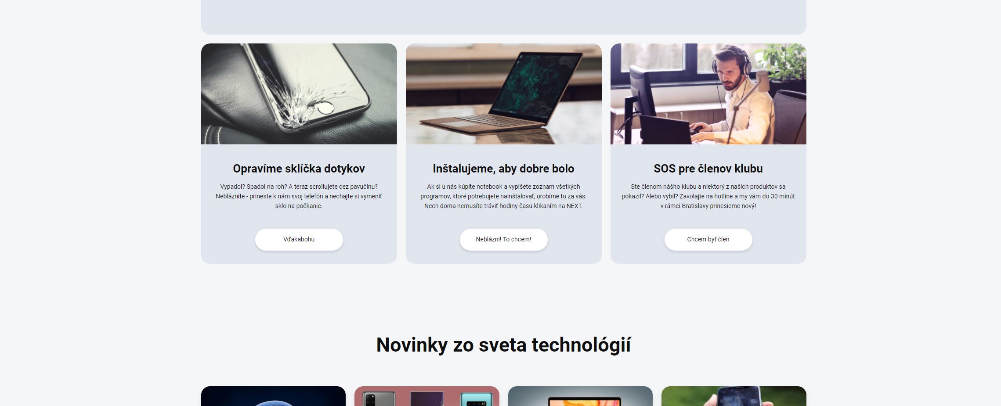The width and height of the screenshot is (1001, 406).
Task: Open the MacBook news thumbnail
Action: coord(580,396)
